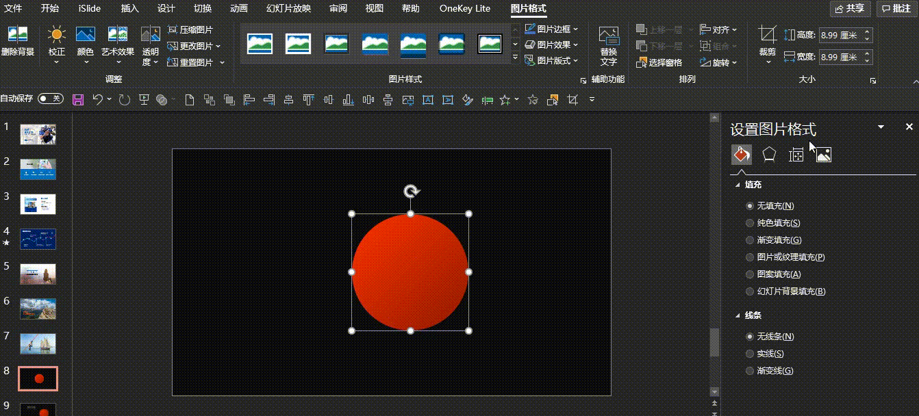The width and height of the screenshot is (919, 416).
Task: Click the Share (共享) button
Action: point(849,9)
